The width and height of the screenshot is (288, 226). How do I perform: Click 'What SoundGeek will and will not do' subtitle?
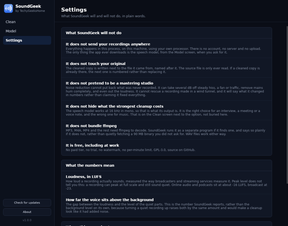(x=103, y=16)
